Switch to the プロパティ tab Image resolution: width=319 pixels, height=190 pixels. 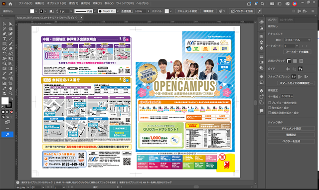coord(272,20)
